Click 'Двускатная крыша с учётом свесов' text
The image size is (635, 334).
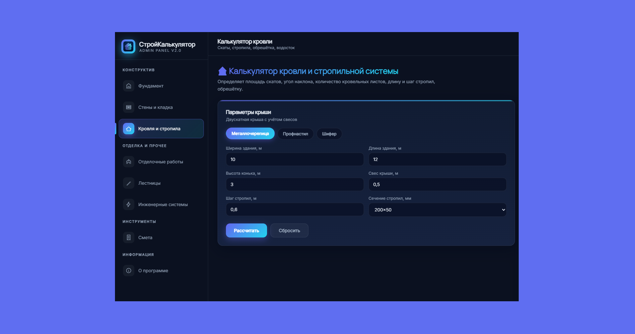(x=261, y=120)
